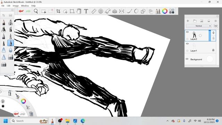Click the clear layer icon
The image size is (222, 125).
(209, 21)
